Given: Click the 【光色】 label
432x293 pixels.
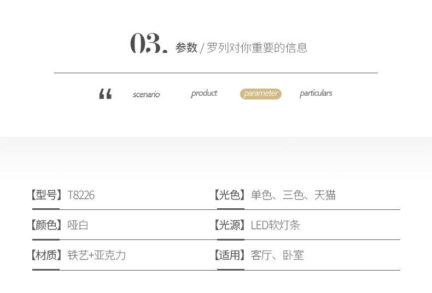Looking at the screenshot, I should (x=230, y=195).
